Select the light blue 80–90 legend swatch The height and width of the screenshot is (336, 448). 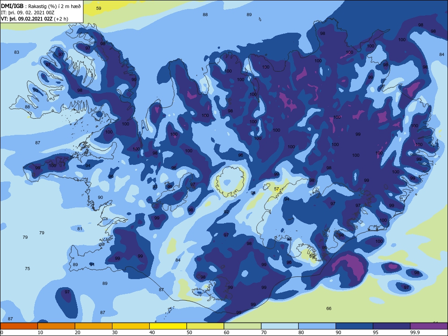click(x=317, y=326)
